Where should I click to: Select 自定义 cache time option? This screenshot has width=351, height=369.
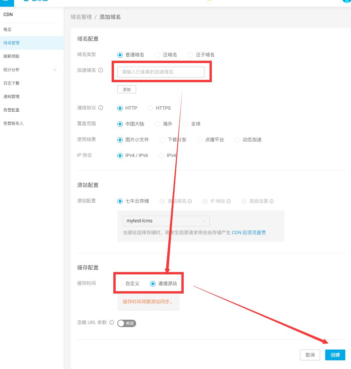120,283
